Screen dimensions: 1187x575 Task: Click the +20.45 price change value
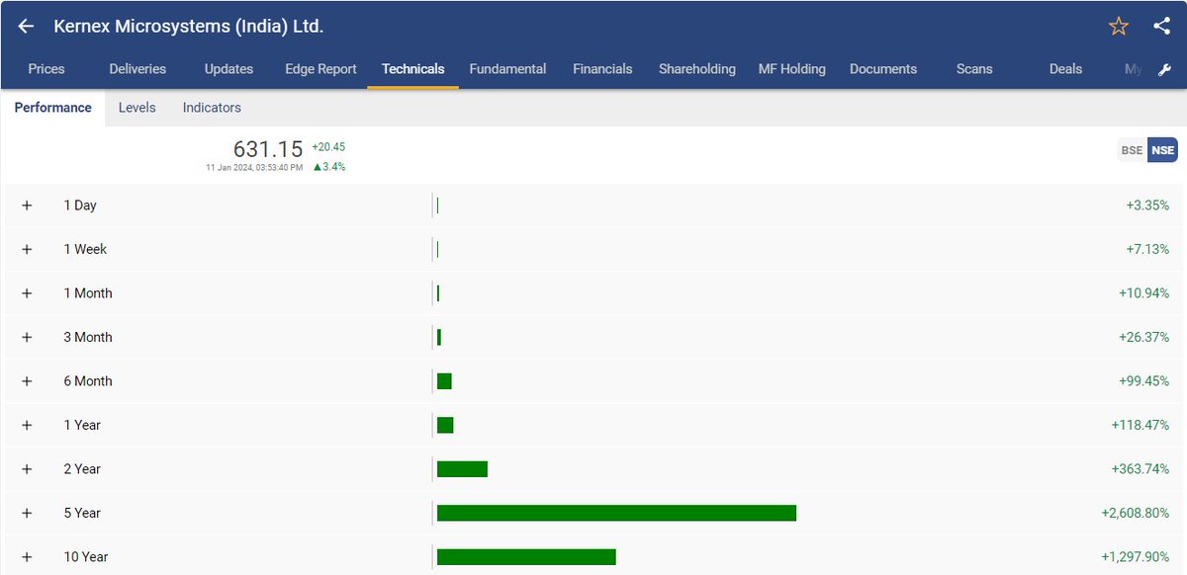[x=328, y=147]
